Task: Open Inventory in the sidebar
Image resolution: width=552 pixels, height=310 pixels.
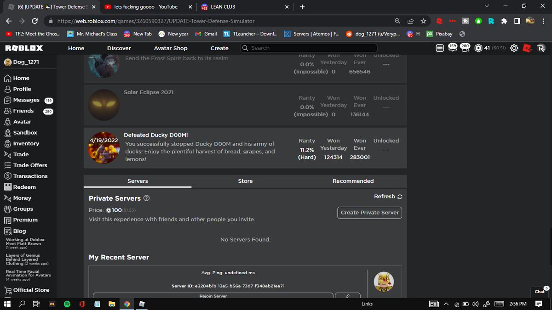Action: click(x=21, y=144)
